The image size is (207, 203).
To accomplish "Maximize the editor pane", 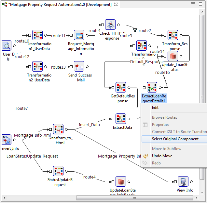I will [x=200, y=4].
